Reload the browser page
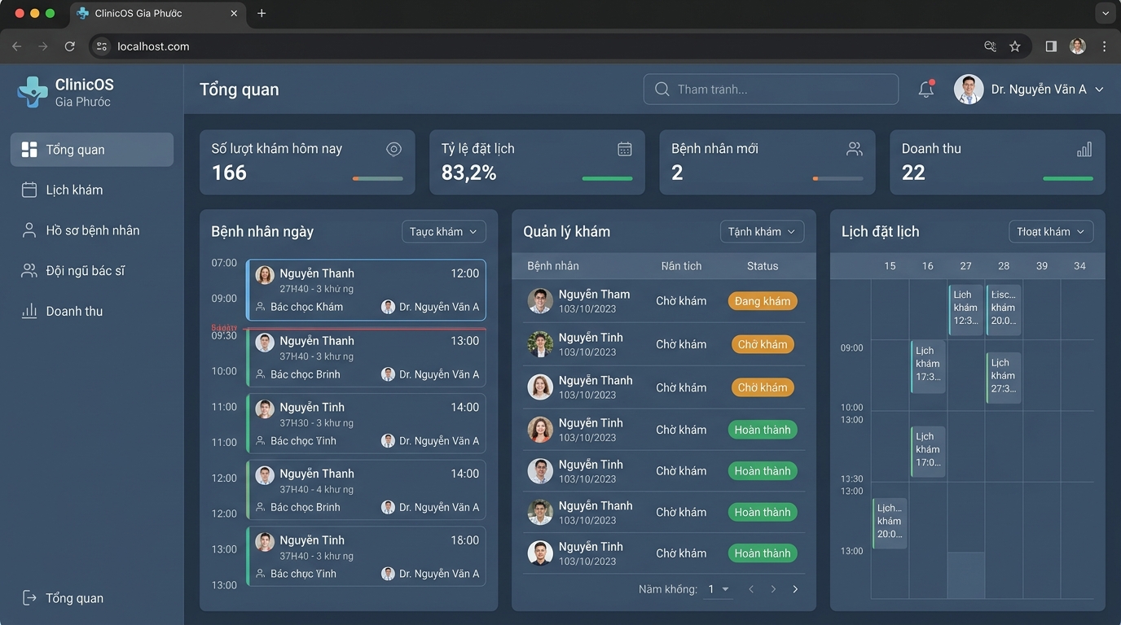 (x=70, y=46)
